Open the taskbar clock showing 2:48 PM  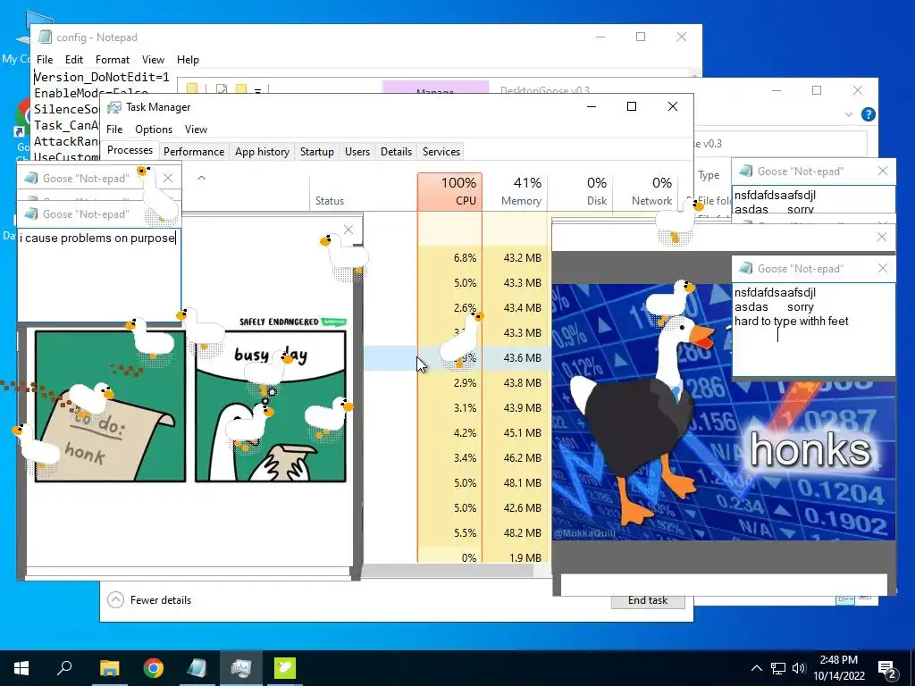[838, 668]
